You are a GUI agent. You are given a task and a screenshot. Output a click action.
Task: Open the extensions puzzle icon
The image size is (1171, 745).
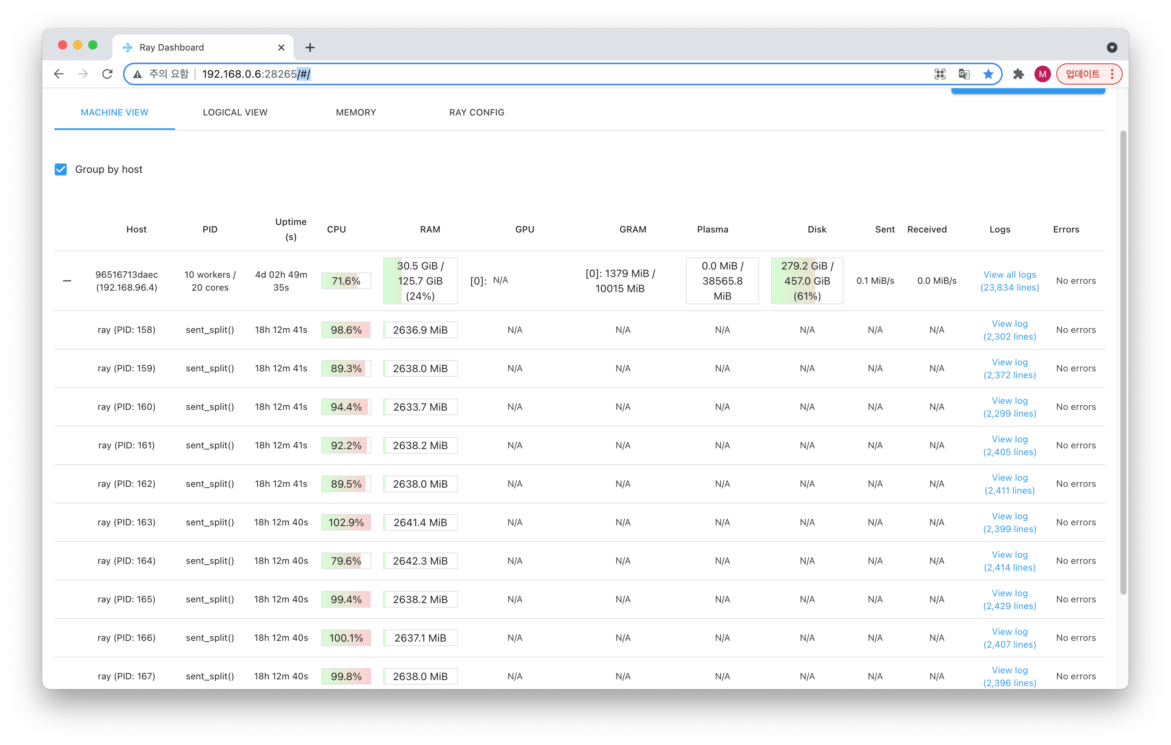point(1018,74)
